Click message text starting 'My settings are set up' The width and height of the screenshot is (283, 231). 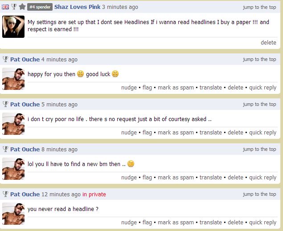(x=148, y=25)
